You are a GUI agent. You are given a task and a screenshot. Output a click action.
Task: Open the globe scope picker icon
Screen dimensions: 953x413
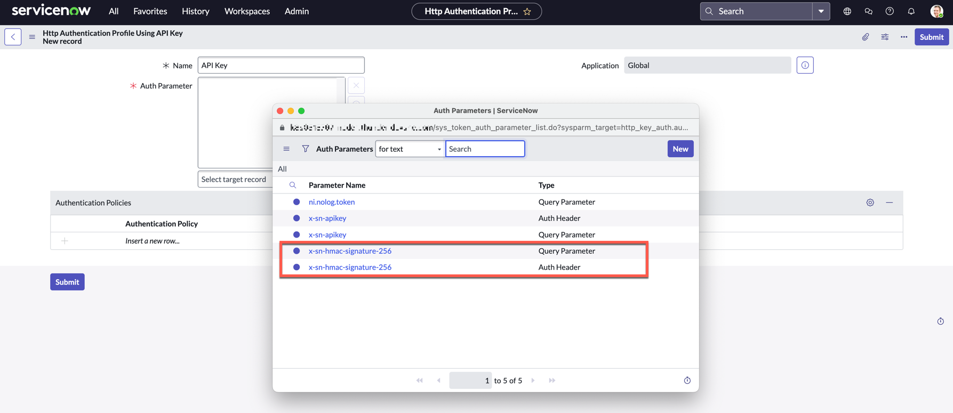(x=847, y=11)
